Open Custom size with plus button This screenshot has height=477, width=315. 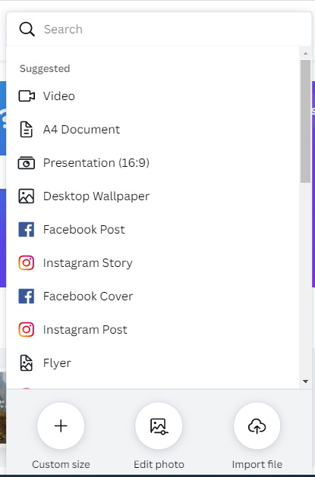coord(61,425)
